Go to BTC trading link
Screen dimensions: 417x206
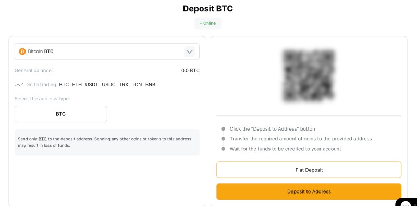(64, 85)
